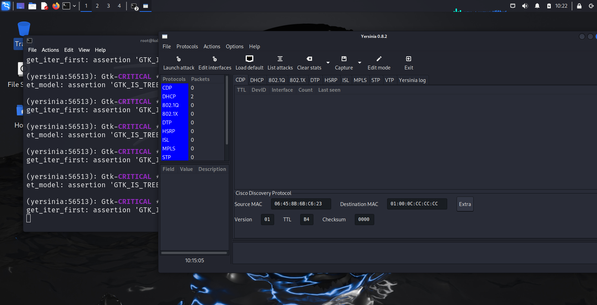Expand the Clear stats dropdown arrow

click(328, 63)
